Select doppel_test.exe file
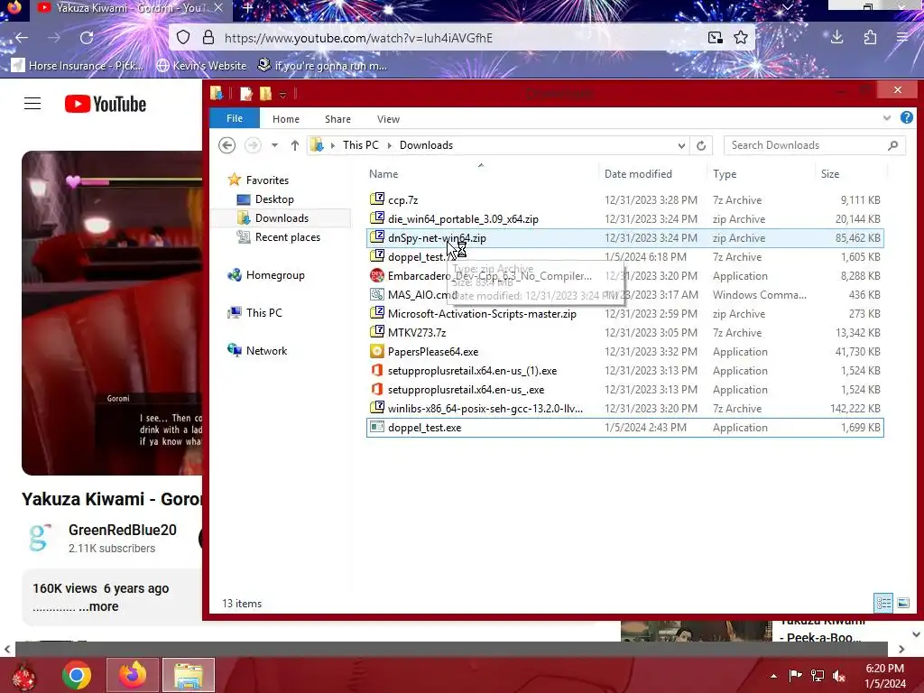 pyautogui.click(x=624, y=427)
